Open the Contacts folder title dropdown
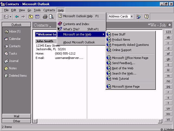This screenshot has height=131, width=174. (42, 25)
